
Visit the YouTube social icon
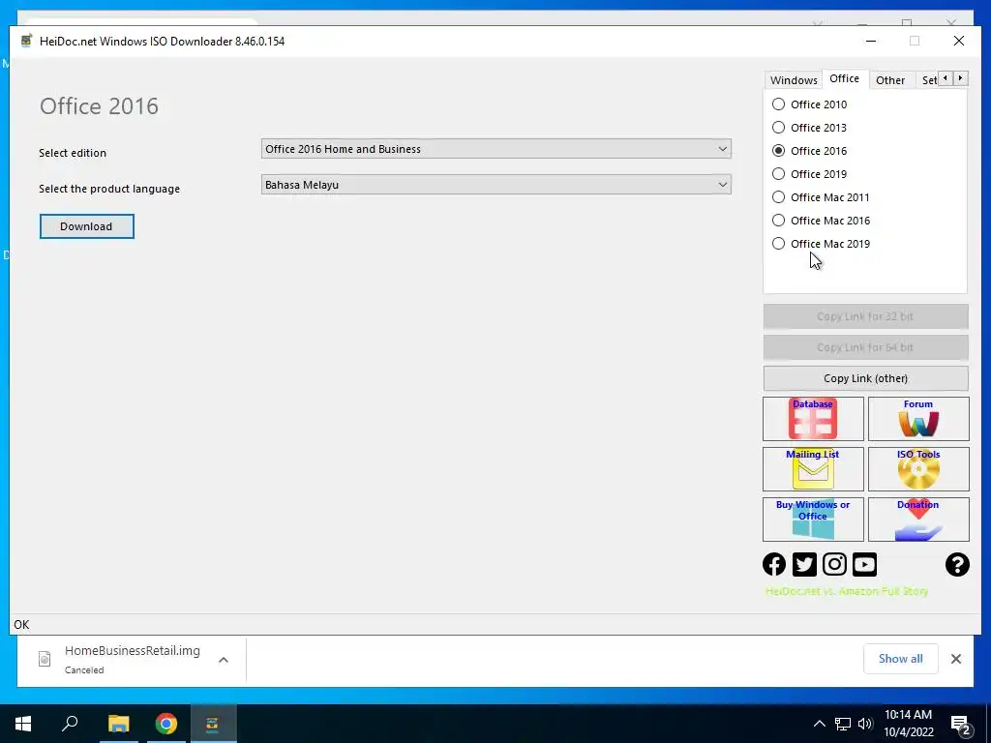(864, 564)
